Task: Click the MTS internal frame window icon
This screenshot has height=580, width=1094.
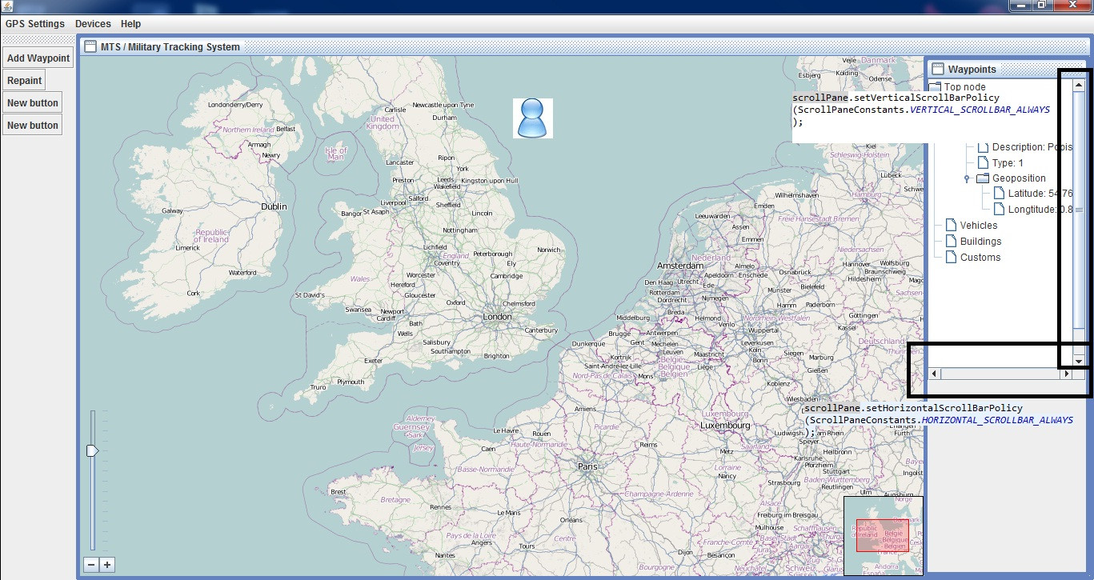Action: click(x=90, y=46)
